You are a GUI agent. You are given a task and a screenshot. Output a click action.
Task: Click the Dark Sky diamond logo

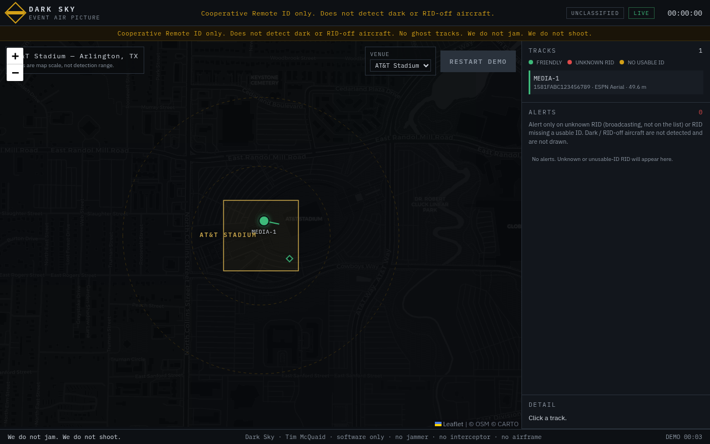[16, 13]
